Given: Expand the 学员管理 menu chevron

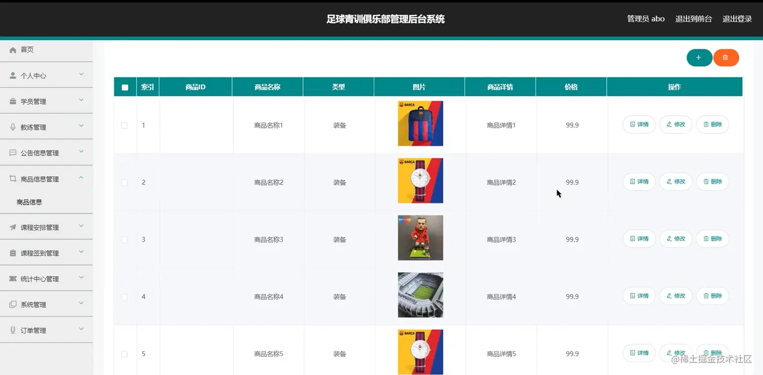Looking at the screenshot, I should 81,100.
